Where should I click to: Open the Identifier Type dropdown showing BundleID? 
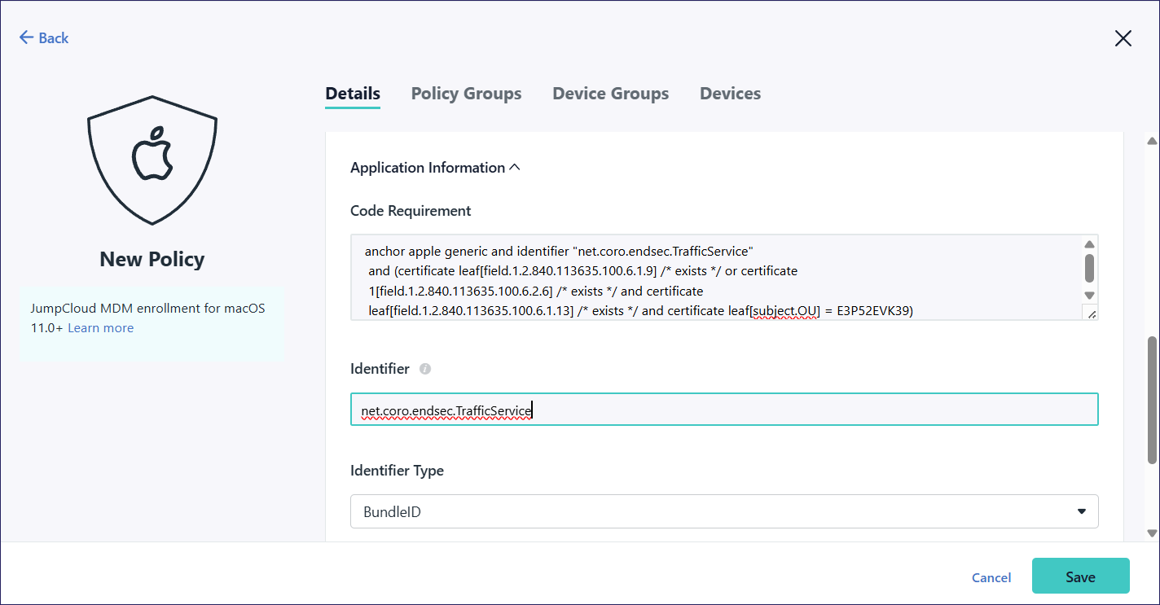(x=723, y=511)
